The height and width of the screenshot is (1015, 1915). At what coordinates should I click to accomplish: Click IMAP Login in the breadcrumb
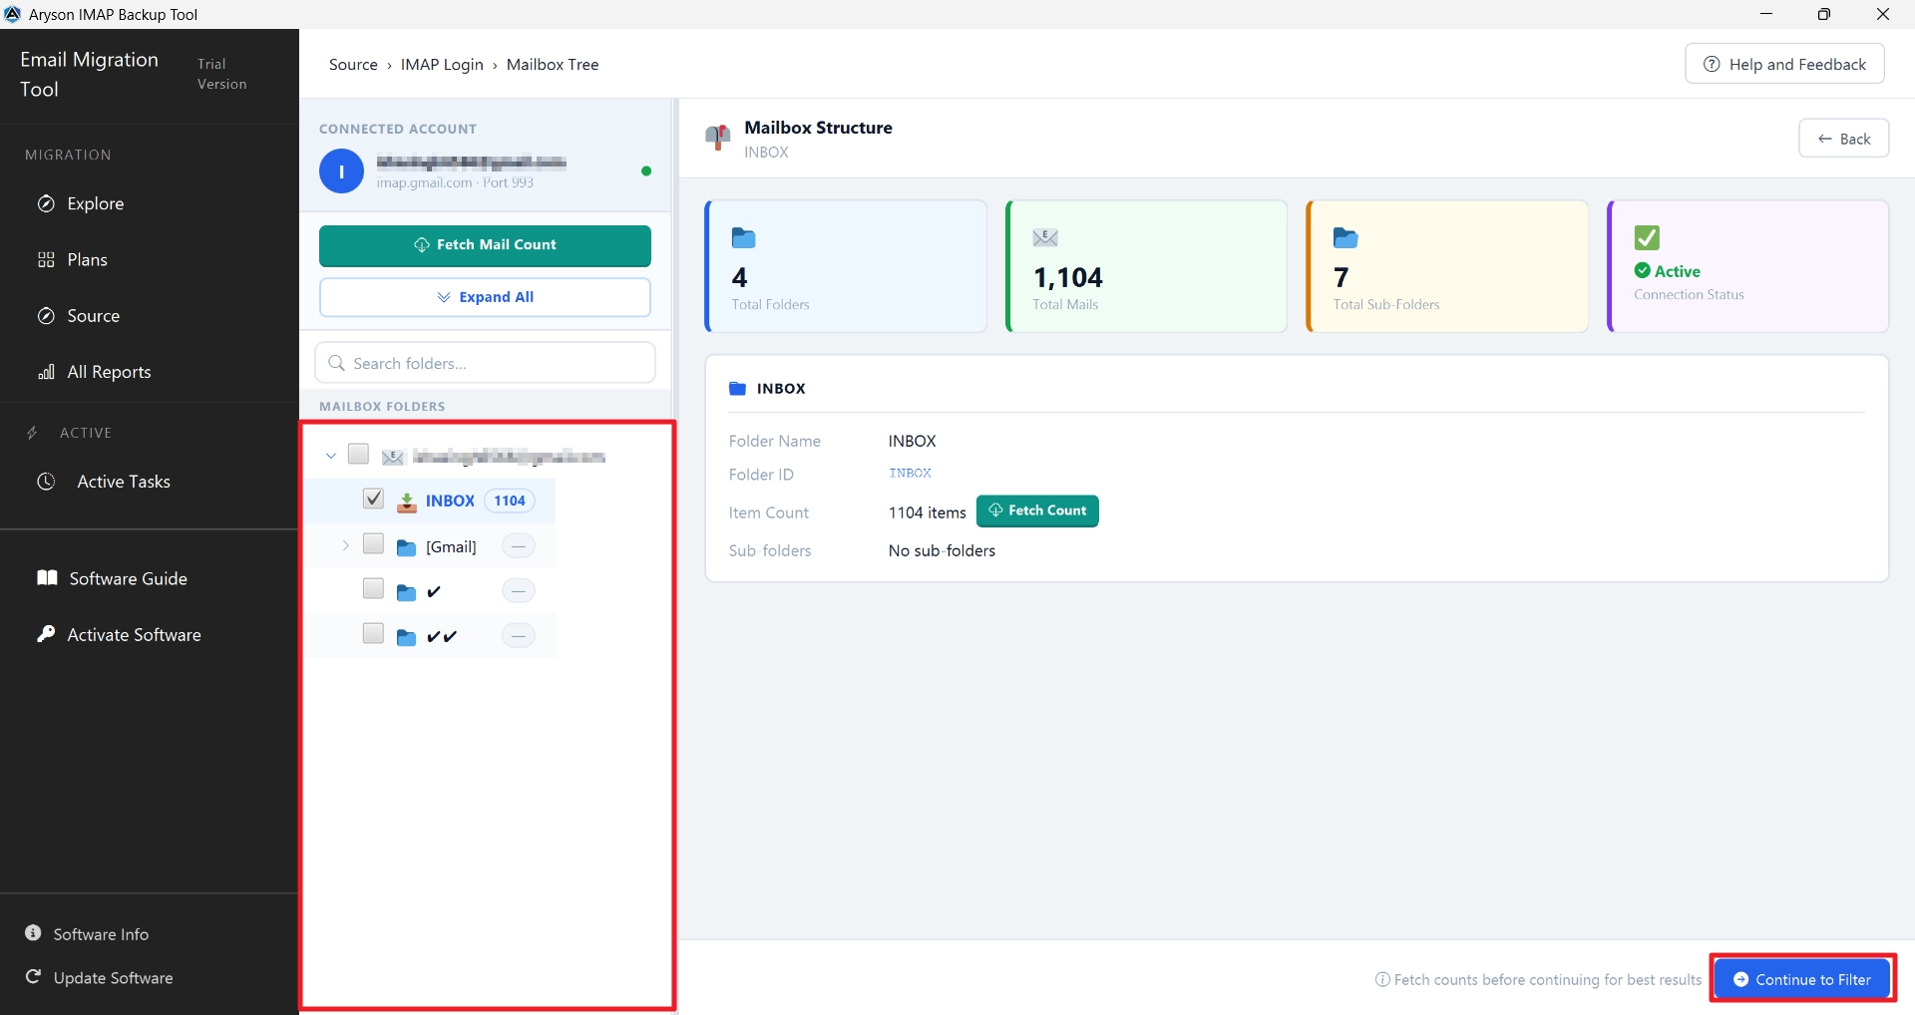[x=442, y=65]
